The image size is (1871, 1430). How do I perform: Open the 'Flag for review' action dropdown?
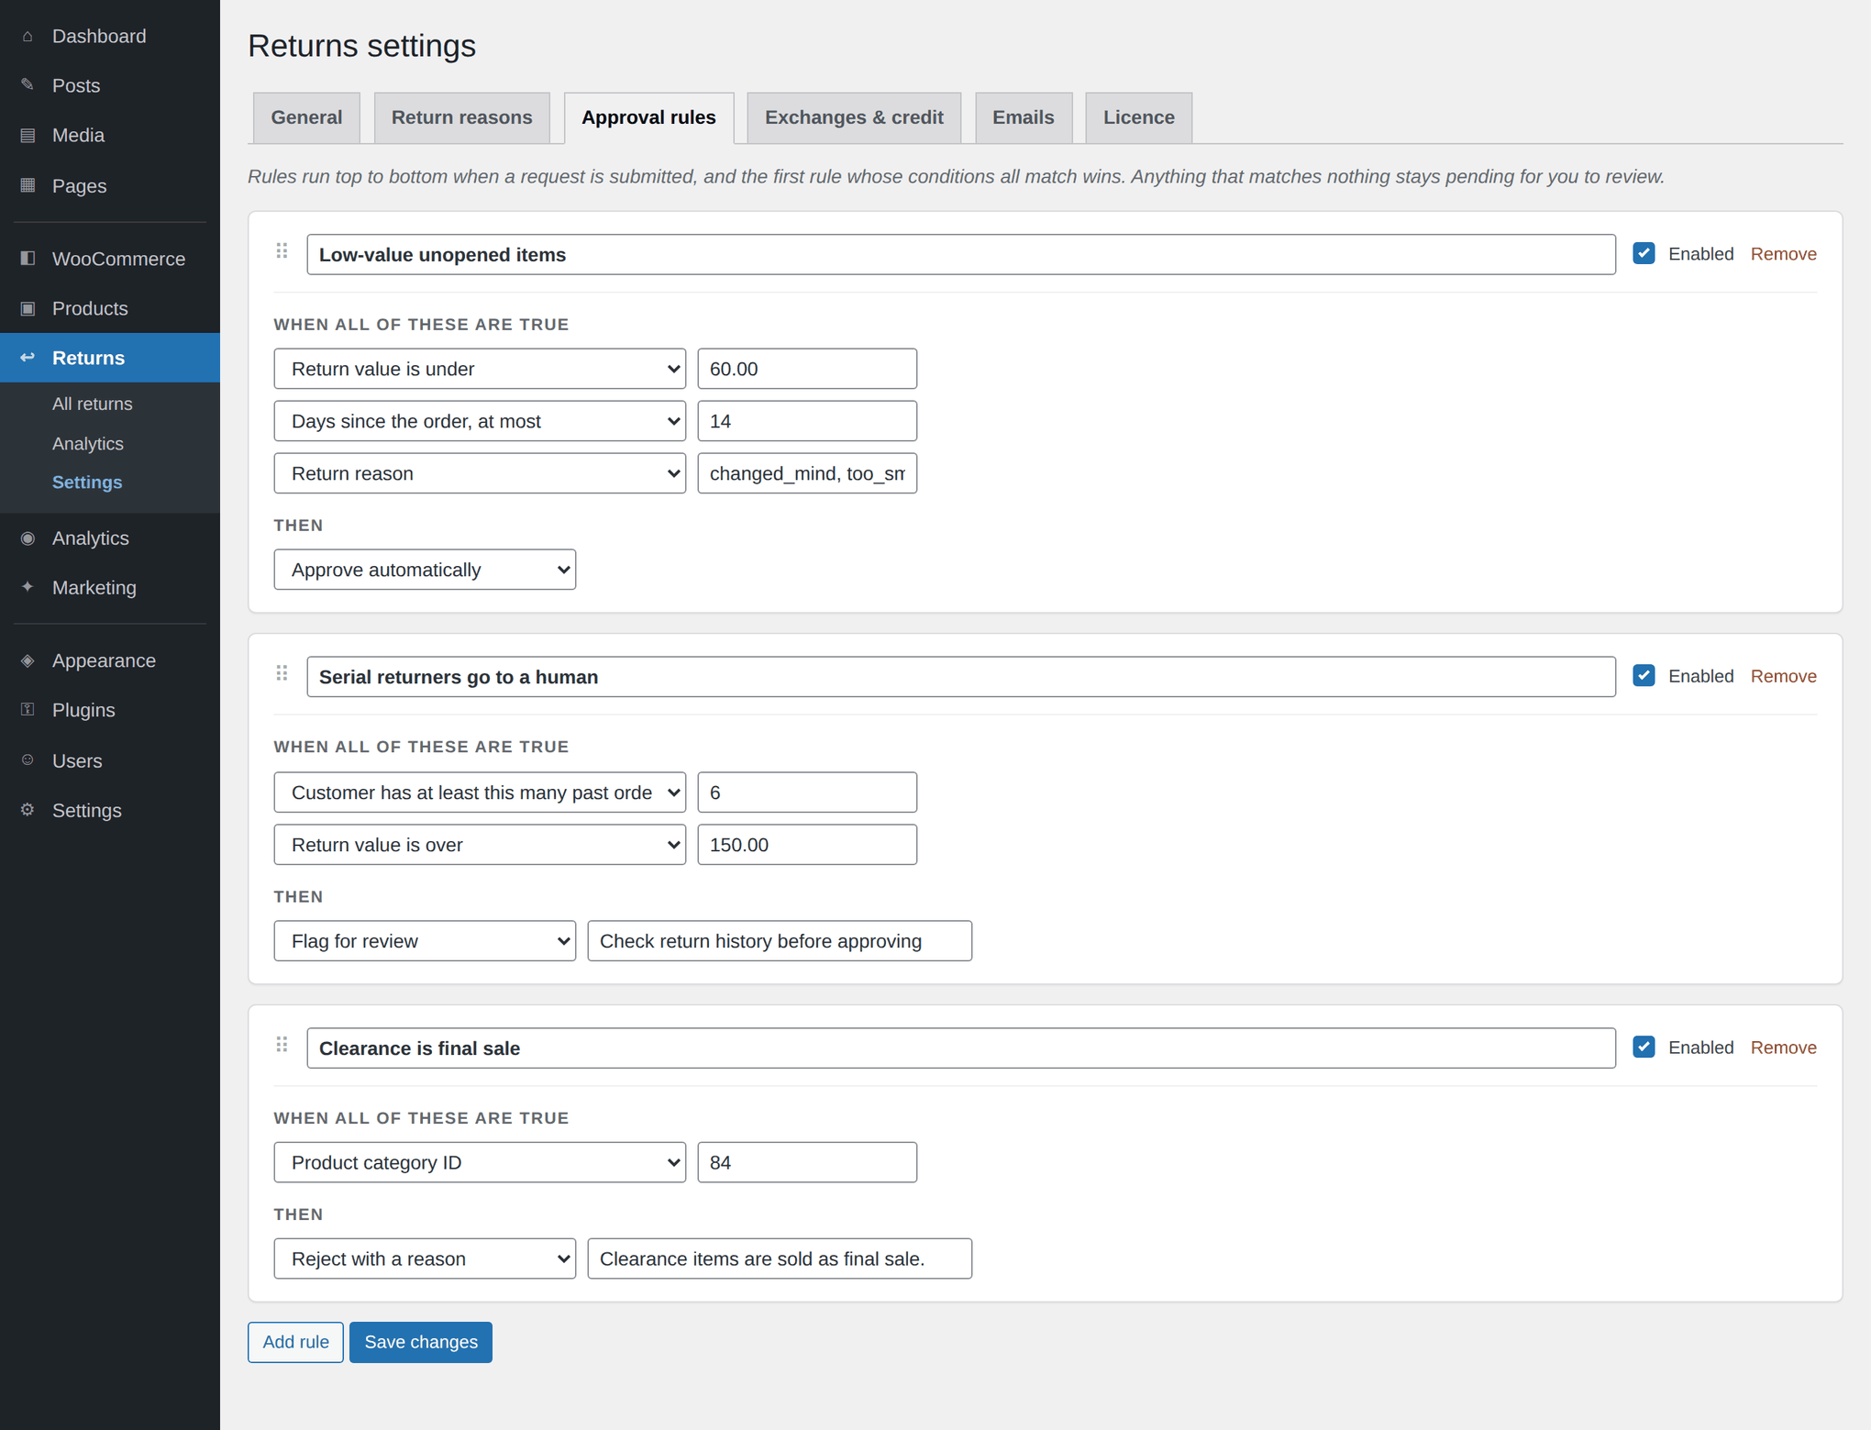[x=425, y=941]
